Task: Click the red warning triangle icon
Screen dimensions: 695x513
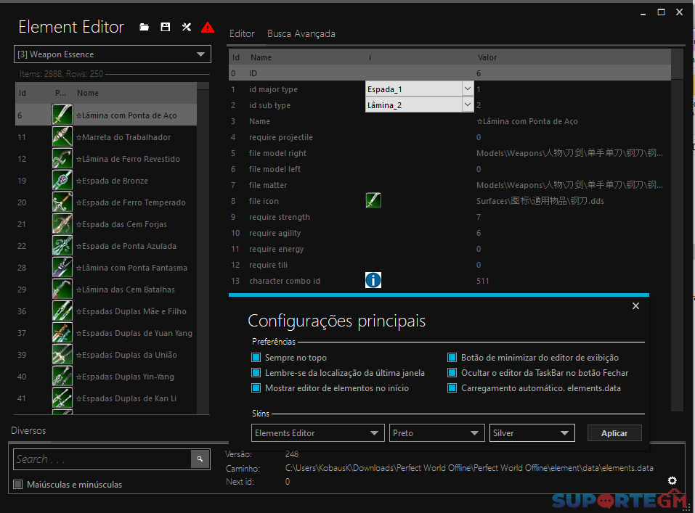Action: (208, 28)
